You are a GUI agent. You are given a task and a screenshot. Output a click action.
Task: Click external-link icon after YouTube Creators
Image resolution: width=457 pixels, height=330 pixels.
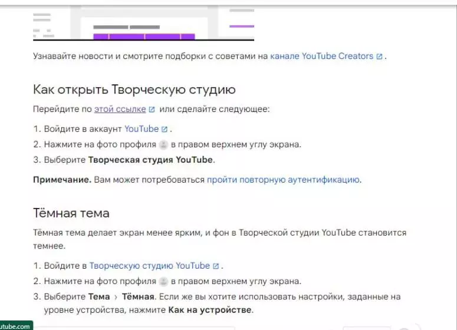click(379, 57)
